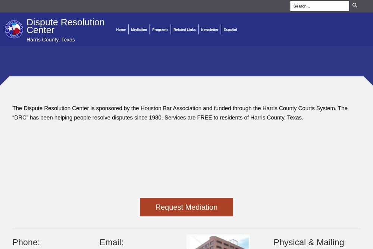Focus the Search... input field

tap(320, 6)
